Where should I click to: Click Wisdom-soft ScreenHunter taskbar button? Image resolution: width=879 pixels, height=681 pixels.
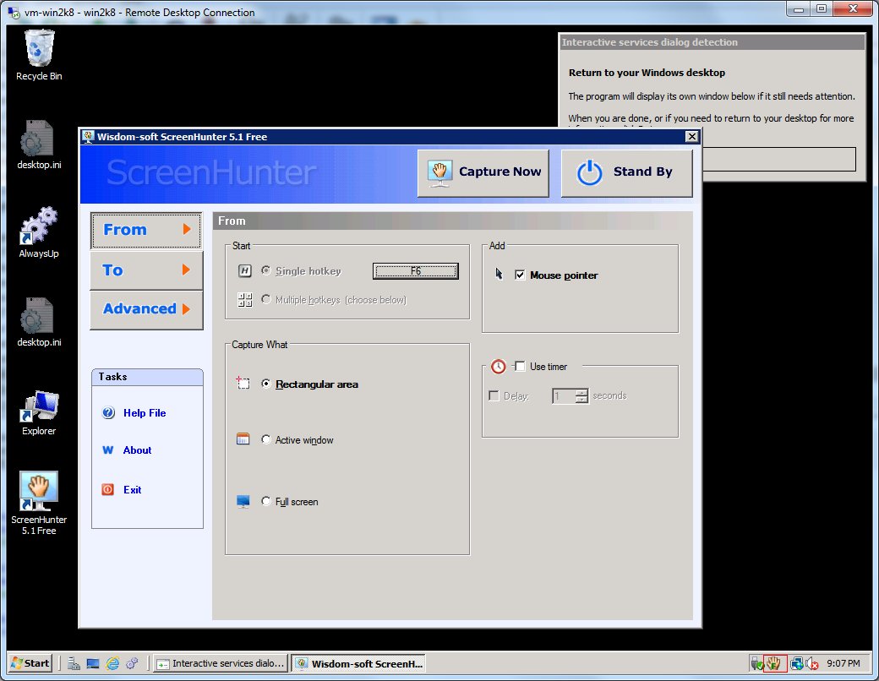point(358,663)
